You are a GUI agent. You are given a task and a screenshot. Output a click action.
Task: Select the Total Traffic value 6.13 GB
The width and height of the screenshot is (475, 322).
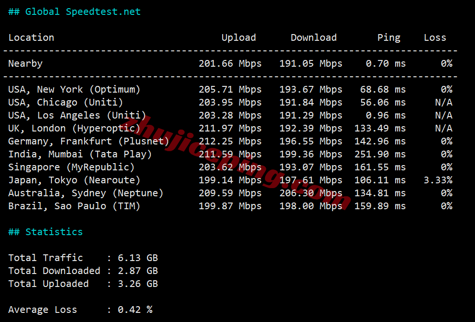pos(138,258)
